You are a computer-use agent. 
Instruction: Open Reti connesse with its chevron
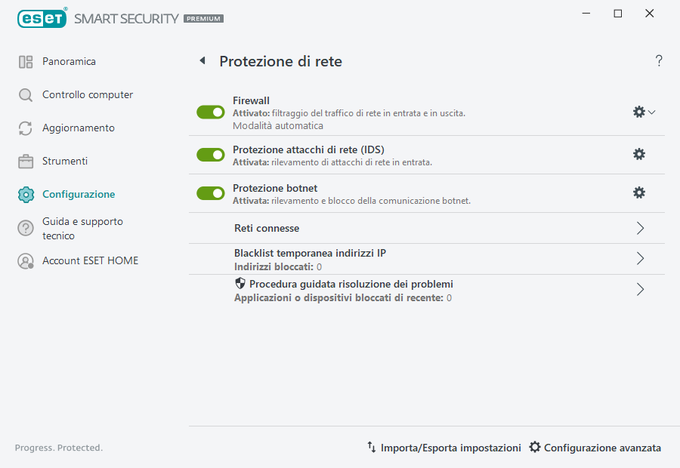tap(639, 228)
